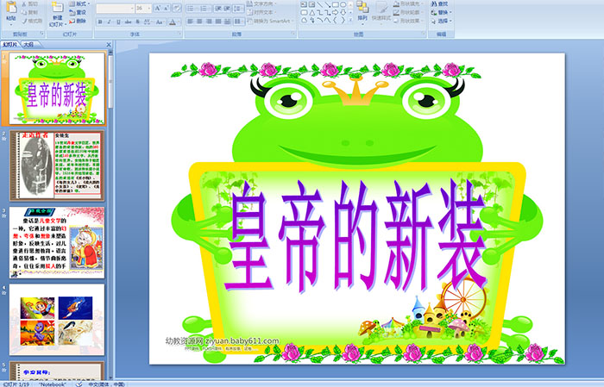This screenshot has height=387, width=604.
Task: Click the Bullets list icon
Action: point(192,9)
